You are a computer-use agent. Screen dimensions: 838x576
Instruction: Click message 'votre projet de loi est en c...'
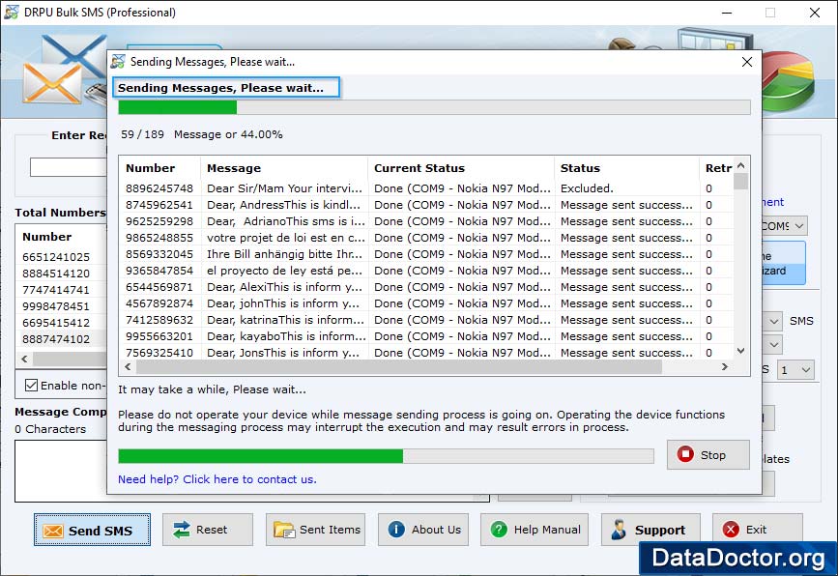(x=286, y=238)
